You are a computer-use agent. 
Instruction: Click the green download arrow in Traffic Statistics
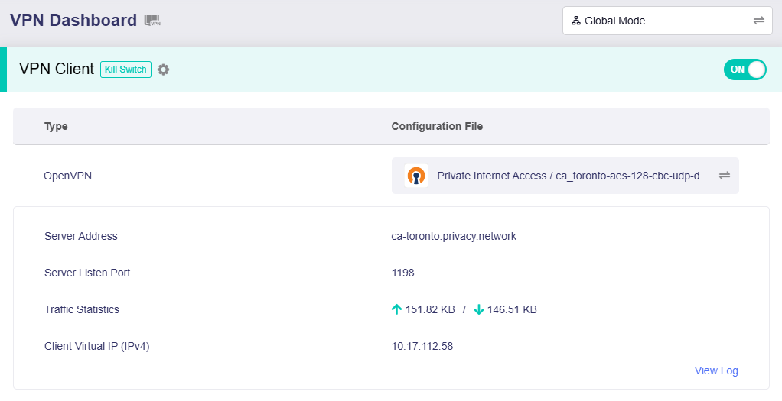[x=479, y=309]
